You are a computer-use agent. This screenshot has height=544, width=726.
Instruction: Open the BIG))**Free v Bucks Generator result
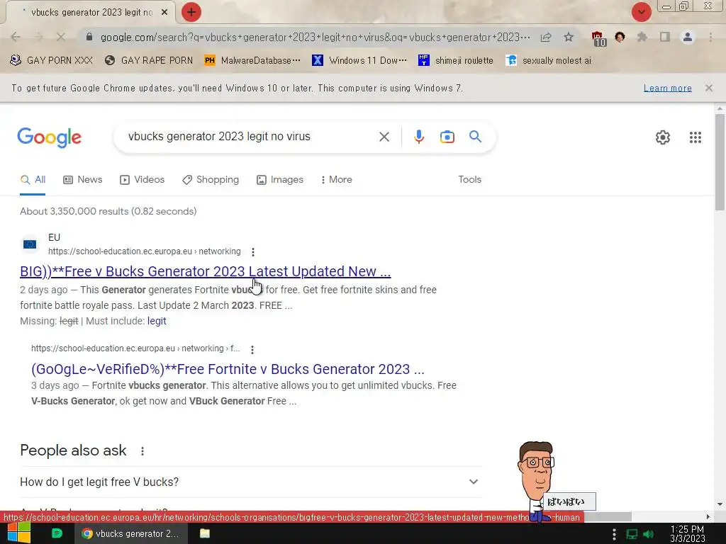[x=205, y=271]
